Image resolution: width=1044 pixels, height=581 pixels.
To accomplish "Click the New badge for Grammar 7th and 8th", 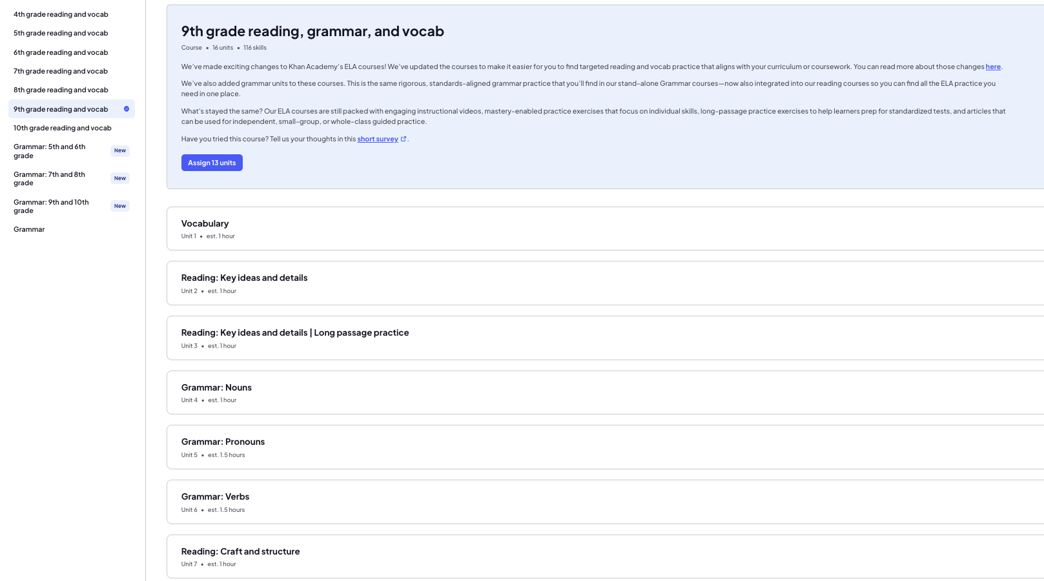I will click(x=120, y=178).
